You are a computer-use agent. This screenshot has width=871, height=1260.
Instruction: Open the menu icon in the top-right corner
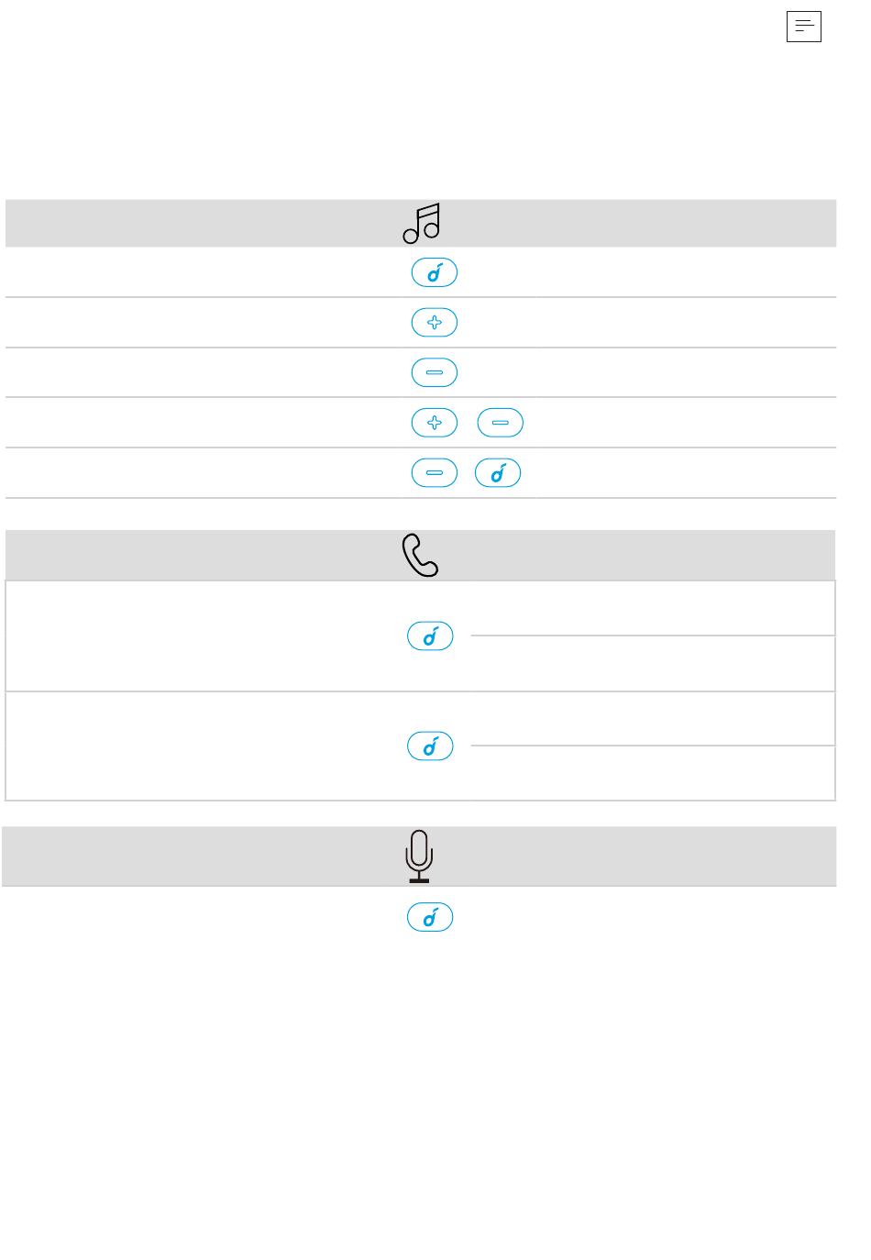(x=803, y=27)
